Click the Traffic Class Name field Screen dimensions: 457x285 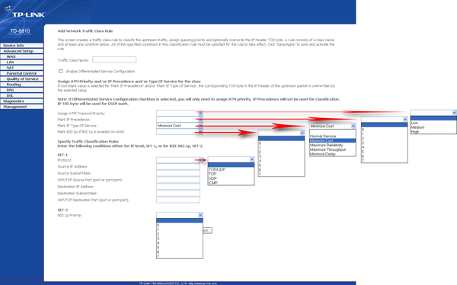coord(114,59)
